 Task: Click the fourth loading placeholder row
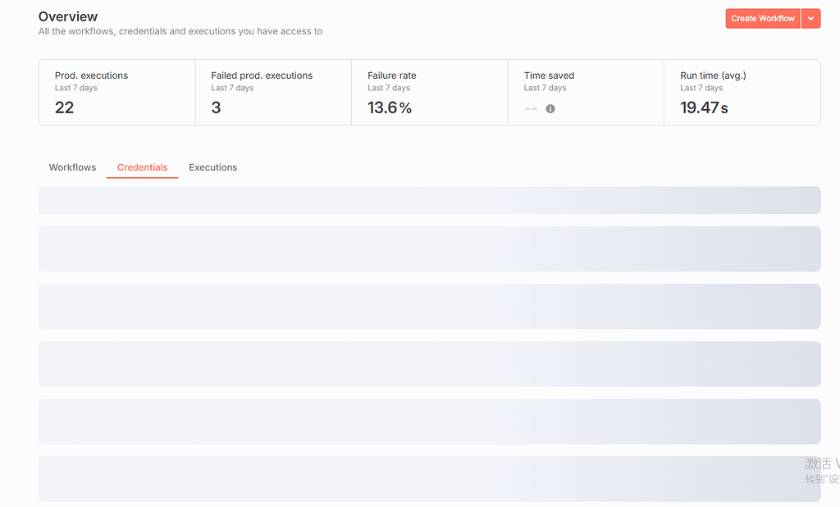click(x=429, y=363)
